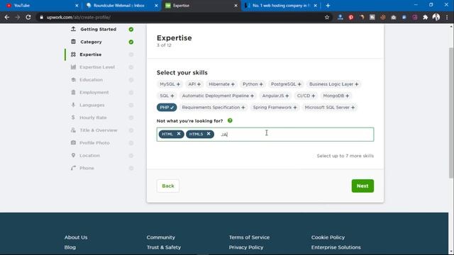Open Category step in sidebar
The width and height of the screenshot is (454, 255).
tap(91, 42)
